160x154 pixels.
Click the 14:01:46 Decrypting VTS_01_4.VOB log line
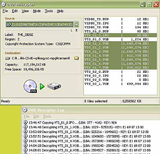click(x=90, y=141)
